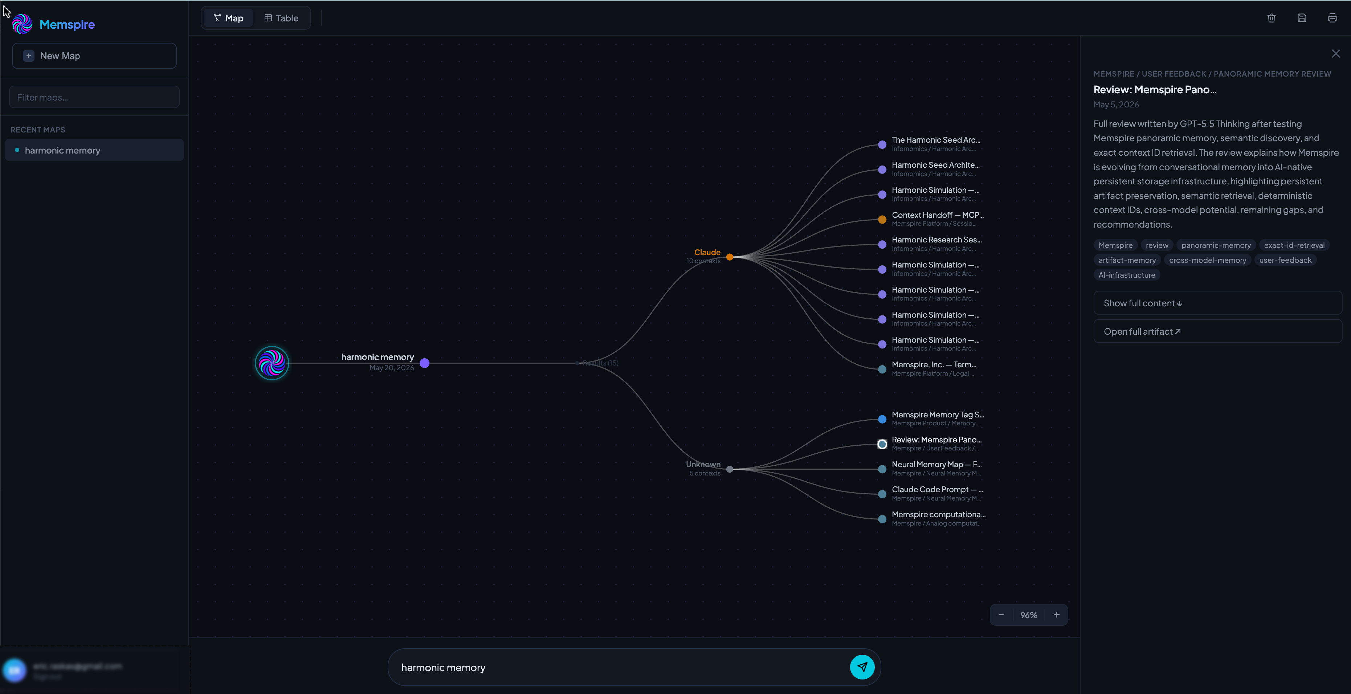Click the Memspire brand name text
The height and width of the screenshot is (694, 1351).
67,24
